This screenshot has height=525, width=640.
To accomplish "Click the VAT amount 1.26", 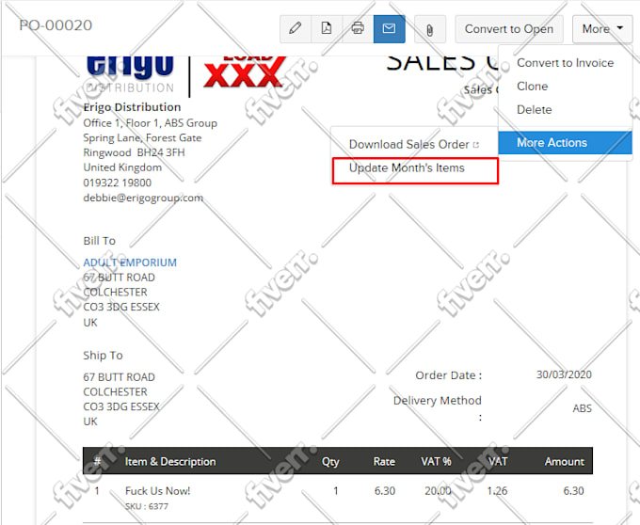I will point(497,491).
